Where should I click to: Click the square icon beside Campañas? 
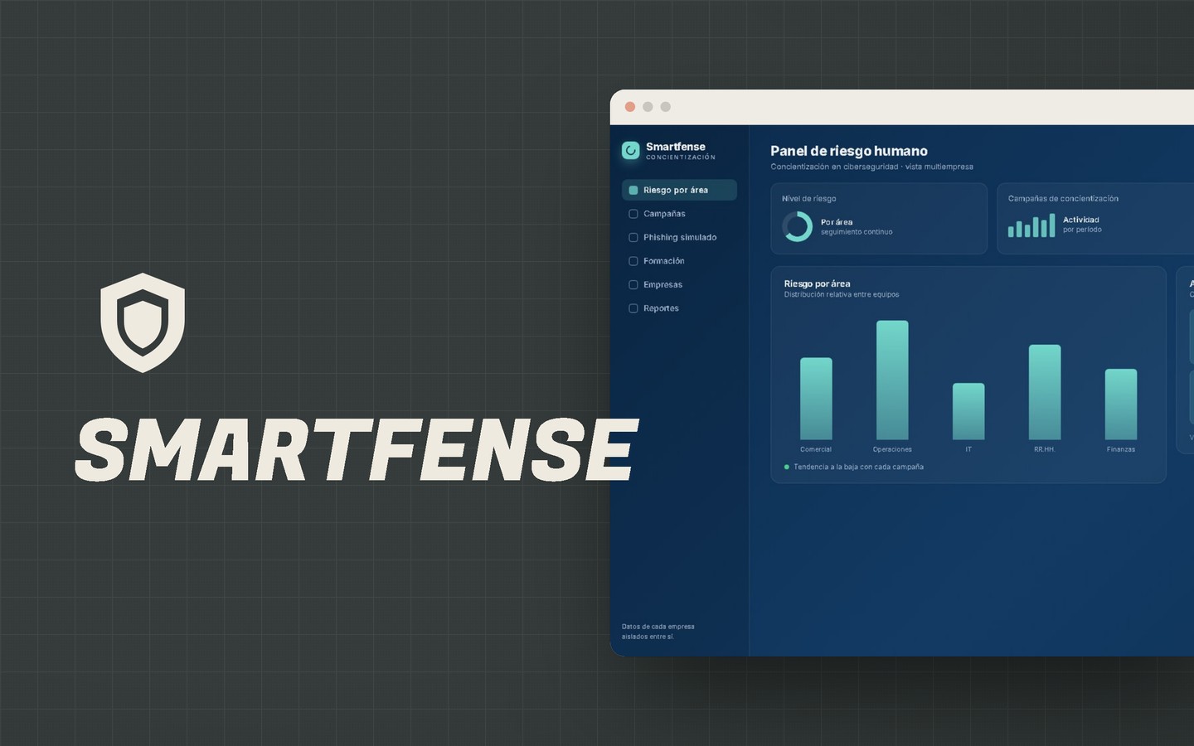(x=633, y=214)
